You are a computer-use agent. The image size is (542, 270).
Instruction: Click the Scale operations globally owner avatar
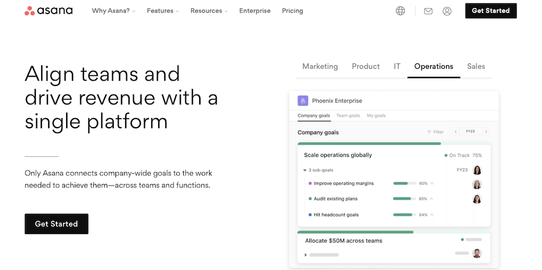477,170
